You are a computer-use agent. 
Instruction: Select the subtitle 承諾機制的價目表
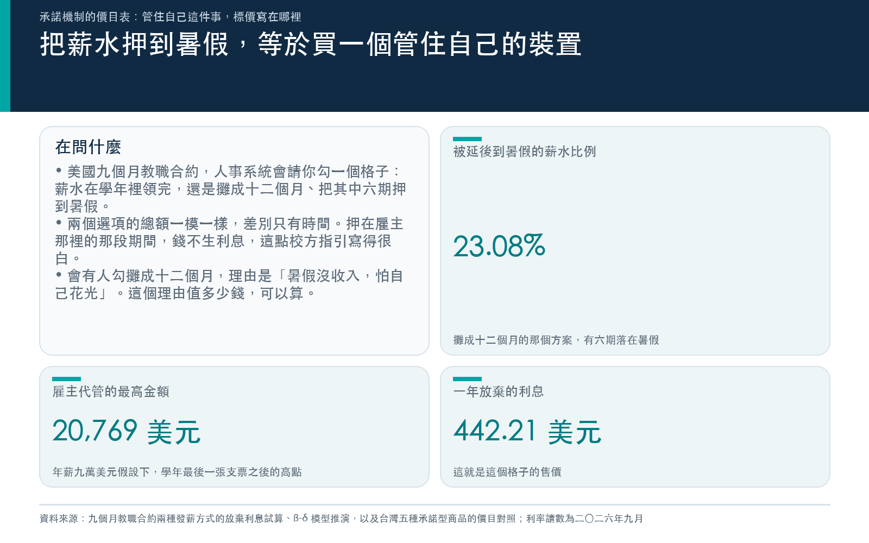click(x=171, y=17)
